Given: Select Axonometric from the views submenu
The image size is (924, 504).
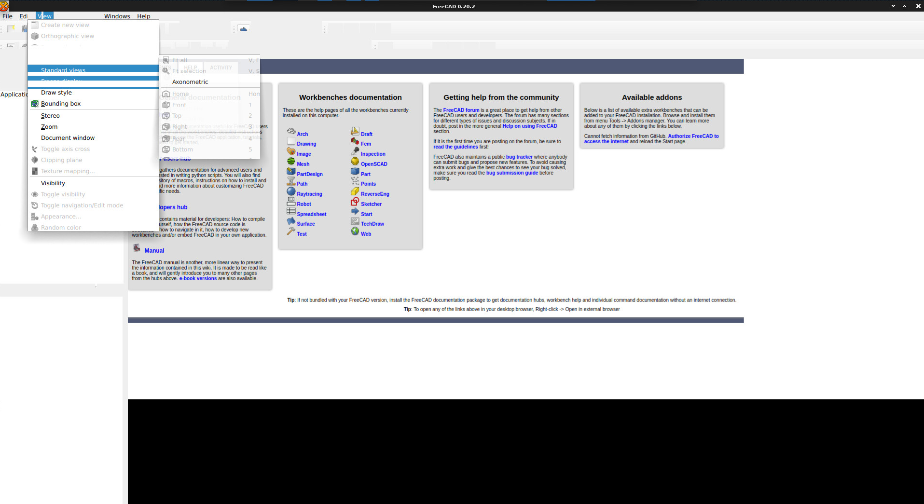Looking at the screenshot, I should [190, 82].
